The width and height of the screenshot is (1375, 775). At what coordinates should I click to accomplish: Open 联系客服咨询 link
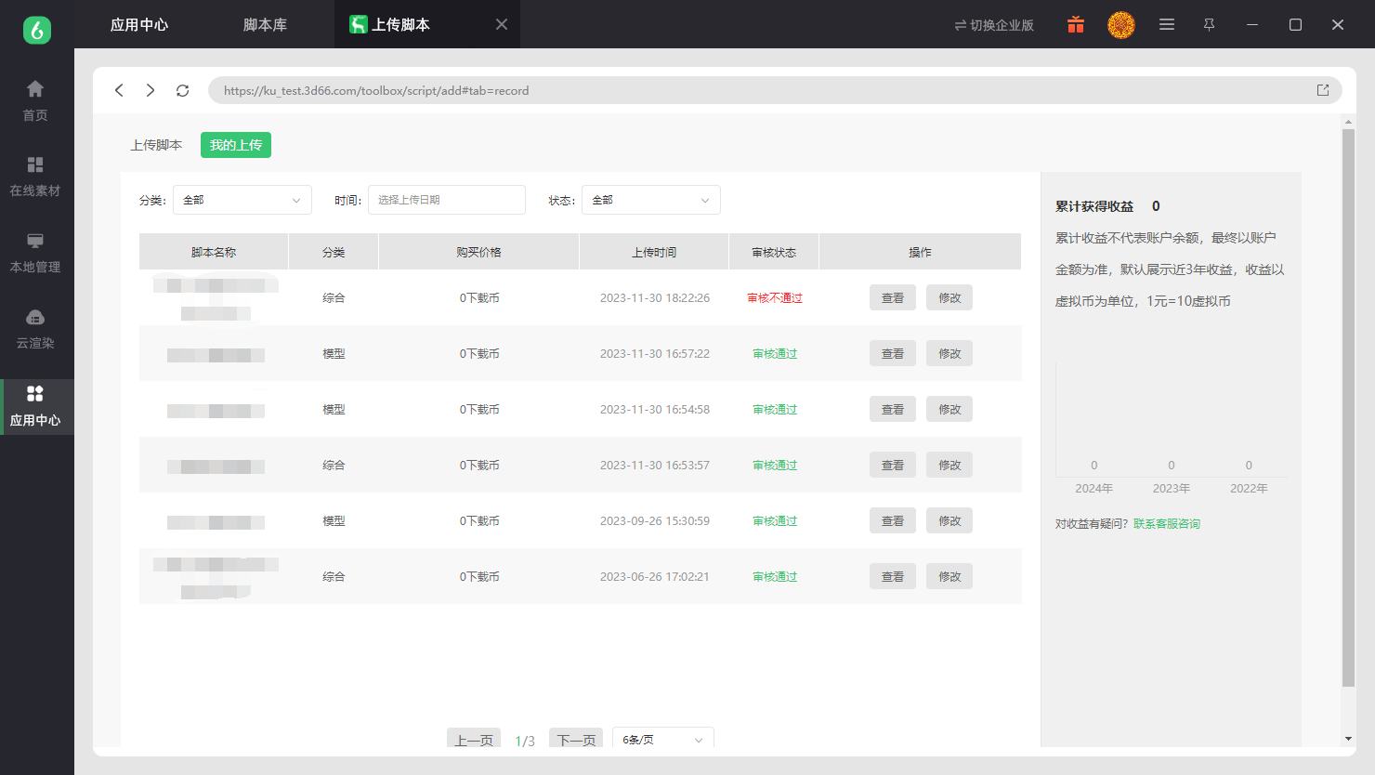[x=1167, y=524]
